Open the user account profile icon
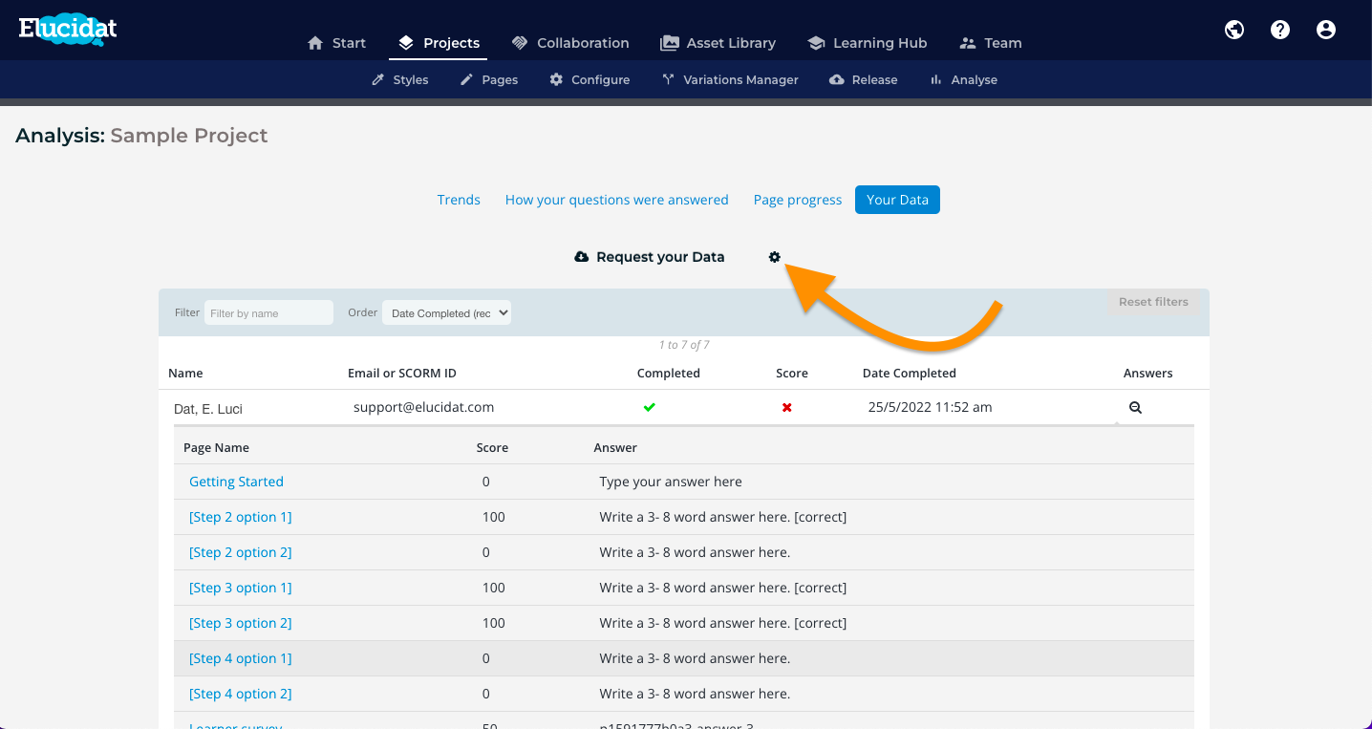This screenshot has height=729, width=1372. tap(1326, 30)
